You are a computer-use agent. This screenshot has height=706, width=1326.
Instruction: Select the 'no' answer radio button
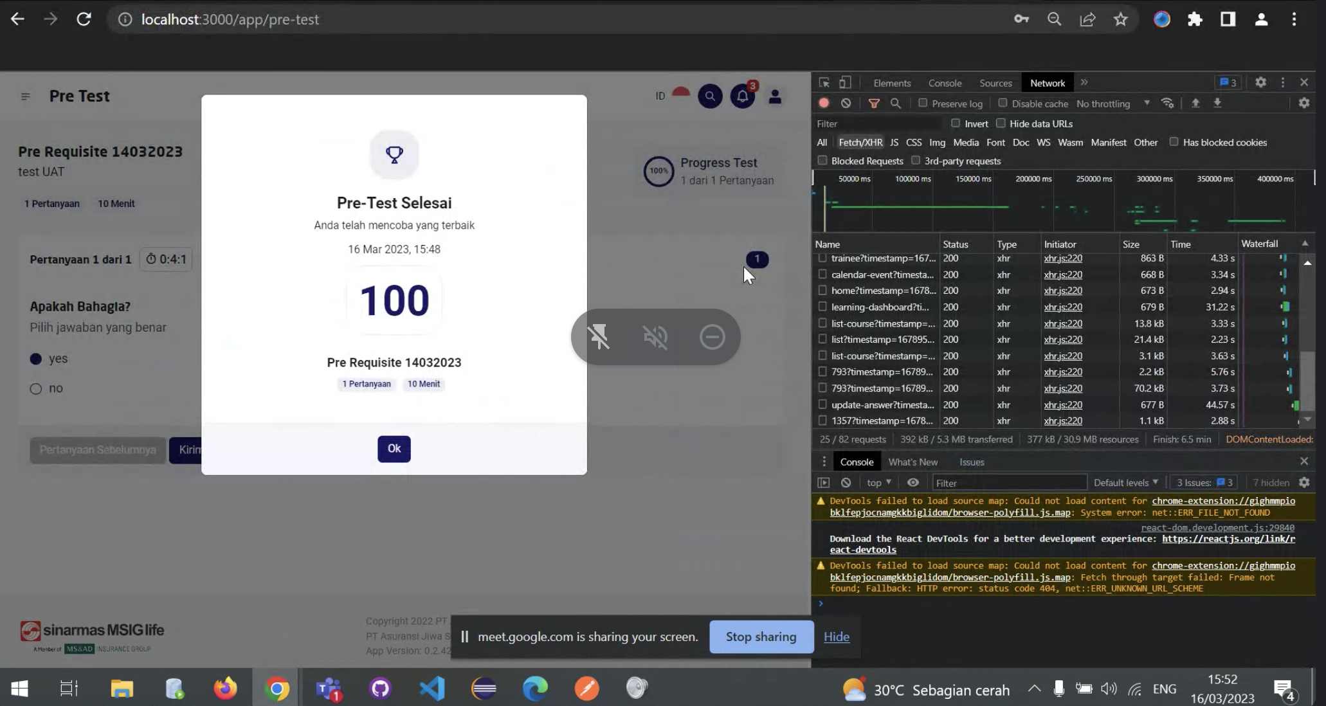[x=36, y=388]
